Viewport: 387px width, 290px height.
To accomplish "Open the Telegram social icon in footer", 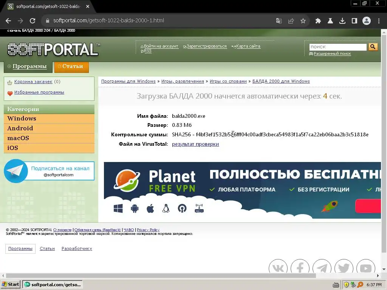I will [322, 267].
